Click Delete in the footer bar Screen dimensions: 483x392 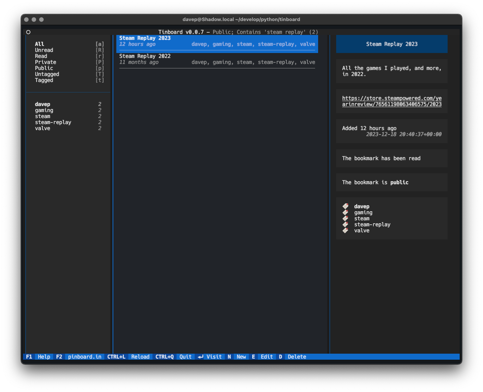[x=297, y=357]
